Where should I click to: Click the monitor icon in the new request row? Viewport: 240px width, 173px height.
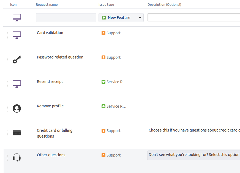pyautogui.click(x=17, y=18)
